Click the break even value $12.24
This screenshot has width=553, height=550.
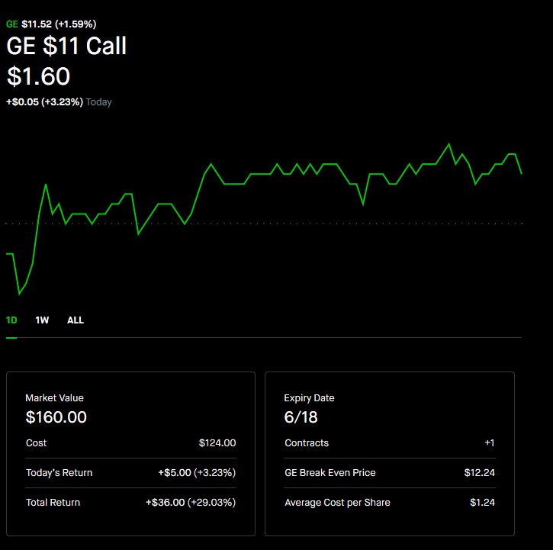coord(479,473)
